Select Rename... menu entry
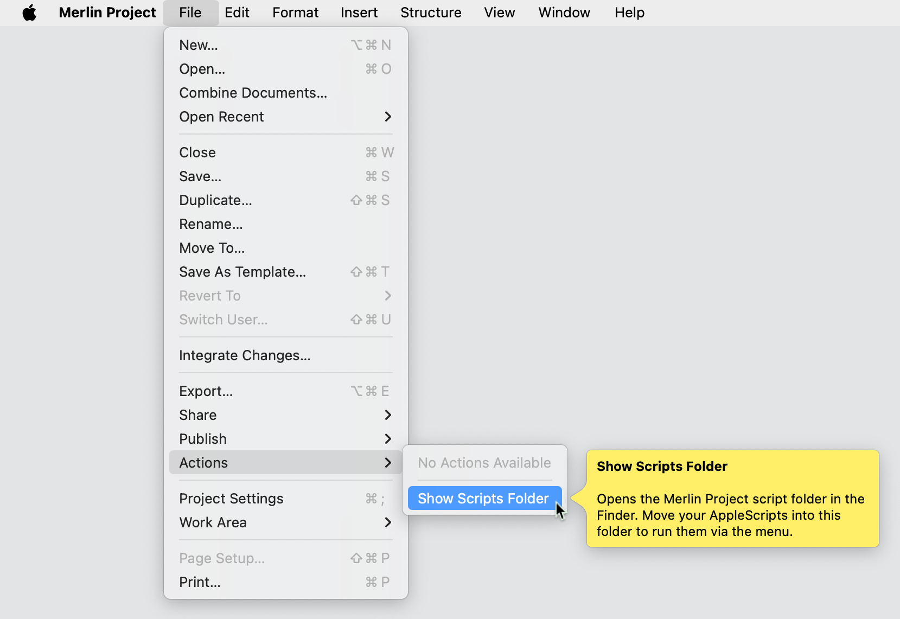This screenshot has height=619, width=900. point(286,224)
